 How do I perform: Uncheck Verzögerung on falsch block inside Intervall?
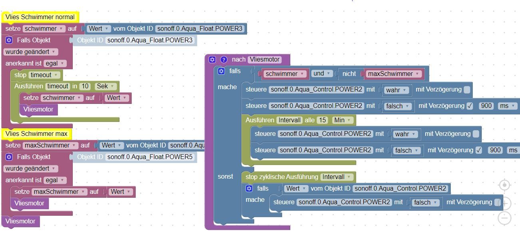[x=479, y=150]
